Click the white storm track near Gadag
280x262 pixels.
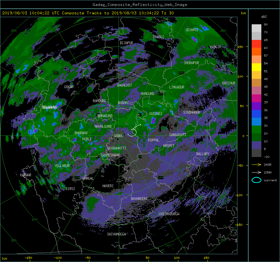134,131
